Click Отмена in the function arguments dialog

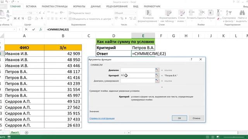click(x=196, y=118)
